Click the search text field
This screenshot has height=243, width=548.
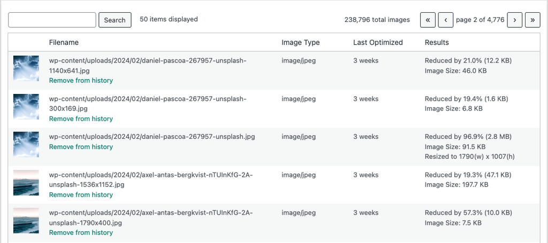pos(52,20)
